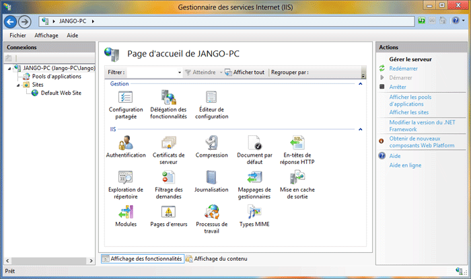Open En-têtes de réponse HTTP
This screenshot has height=279, width=471.
297,150
